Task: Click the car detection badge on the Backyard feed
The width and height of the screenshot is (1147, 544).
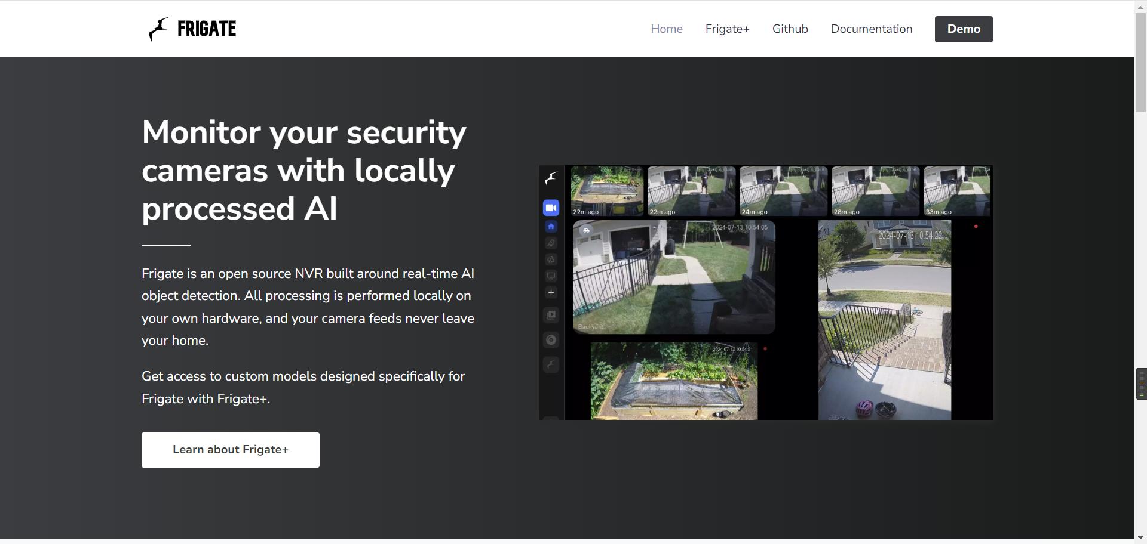Action: (x=587, y=230)
